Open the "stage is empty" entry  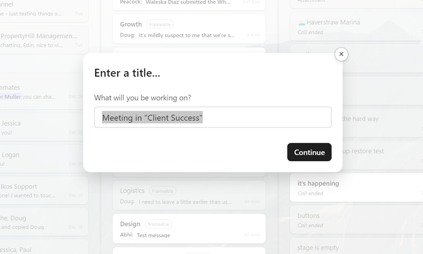pos(357,246)
